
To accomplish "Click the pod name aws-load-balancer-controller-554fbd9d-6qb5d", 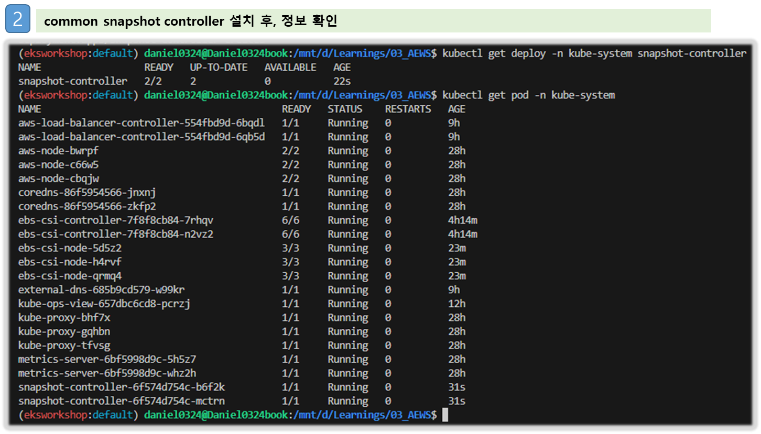I will point(142,137).
